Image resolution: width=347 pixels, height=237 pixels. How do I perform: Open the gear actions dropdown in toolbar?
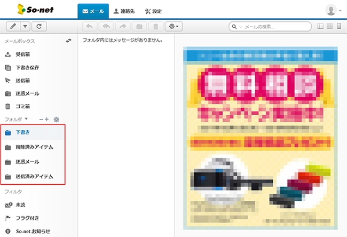[173, 26]
